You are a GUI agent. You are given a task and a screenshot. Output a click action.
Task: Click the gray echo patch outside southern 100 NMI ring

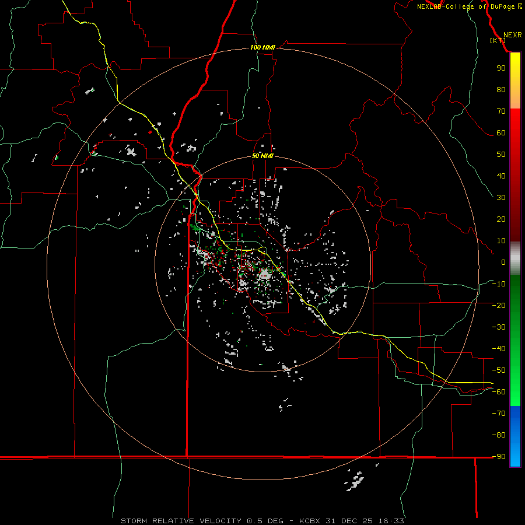coord(354,481)
